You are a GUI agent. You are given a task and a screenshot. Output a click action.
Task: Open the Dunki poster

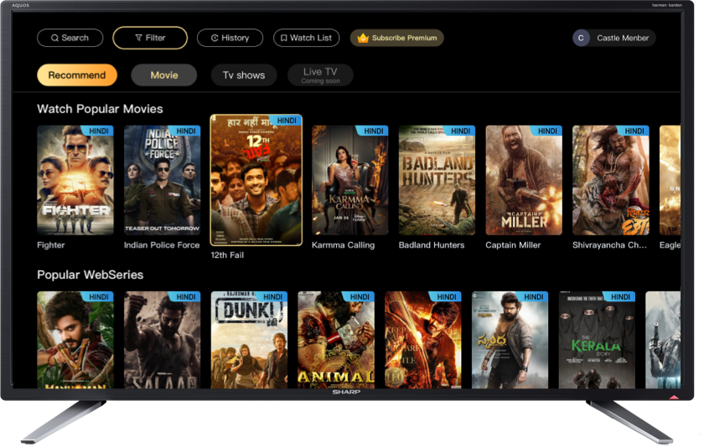pos(249,340)
